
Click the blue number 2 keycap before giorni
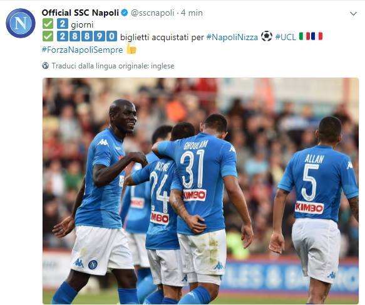point(63,24)
